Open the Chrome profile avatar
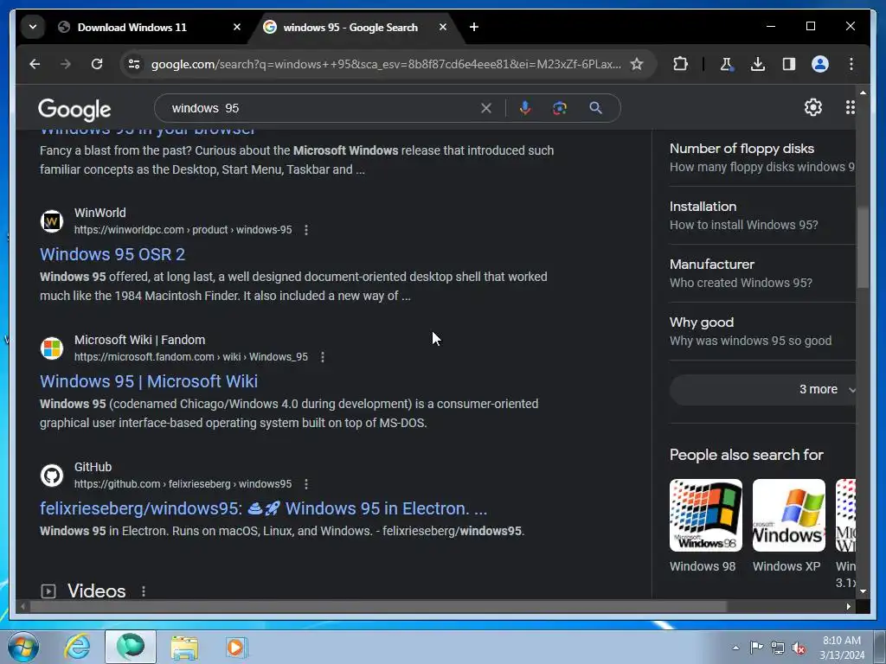 pos(820,64)
